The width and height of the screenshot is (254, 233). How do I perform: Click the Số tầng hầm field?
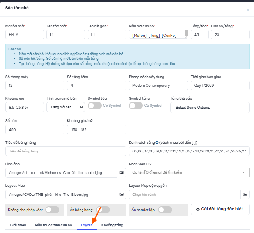(x=97, y=86)
